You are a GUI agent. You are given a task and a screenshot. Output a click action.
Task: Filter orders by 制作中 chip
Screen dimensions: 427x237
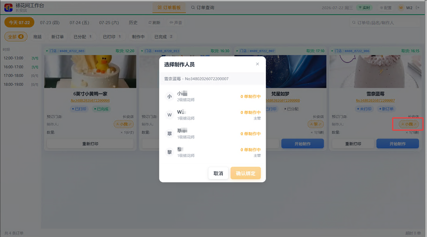(138, 37)
